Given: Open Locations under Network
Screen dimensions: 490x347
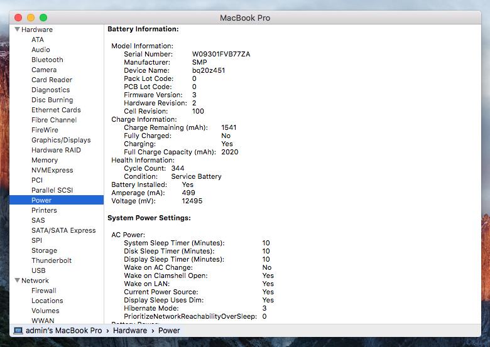Looking at the screenshot, I should [47, 301].
